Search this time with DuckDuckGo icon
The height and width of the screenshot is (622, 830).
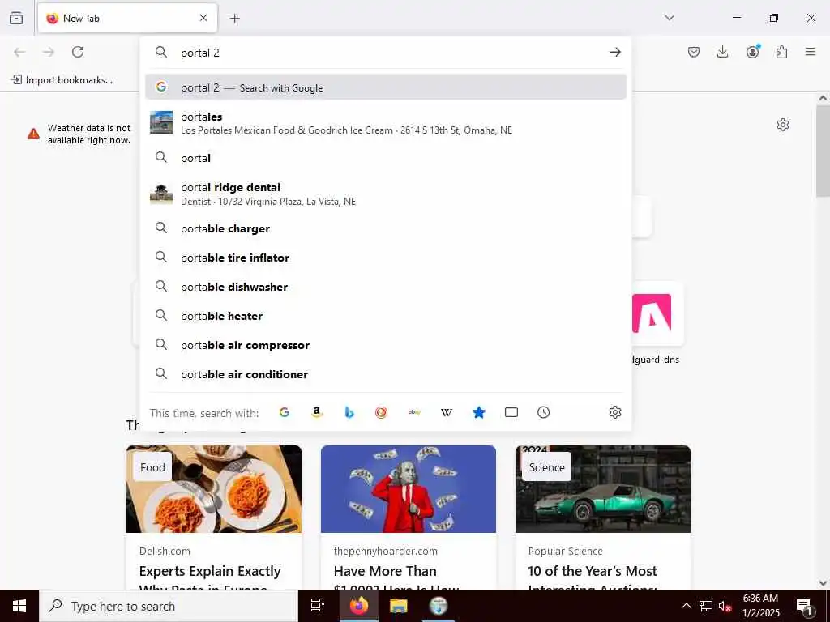(x=381, y=412)
